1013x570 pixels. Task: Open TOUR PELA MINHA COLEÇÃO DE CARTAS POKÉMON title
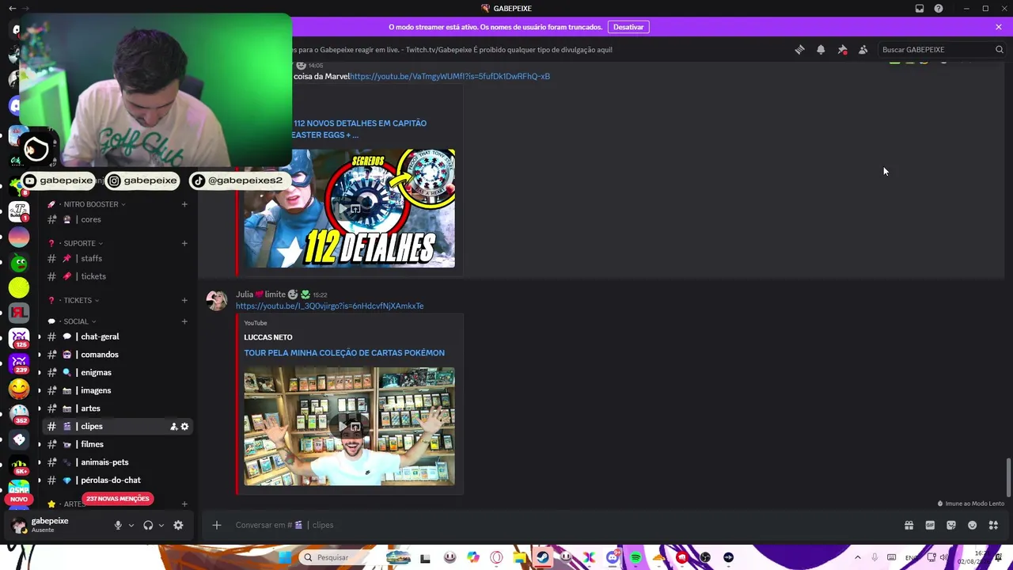click(x=344, y=353)
